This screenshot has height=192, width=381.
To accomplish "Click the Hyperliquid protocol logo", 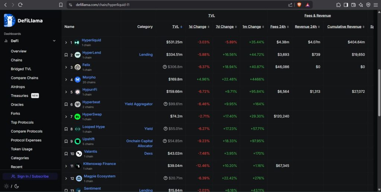I will point(77,42).
